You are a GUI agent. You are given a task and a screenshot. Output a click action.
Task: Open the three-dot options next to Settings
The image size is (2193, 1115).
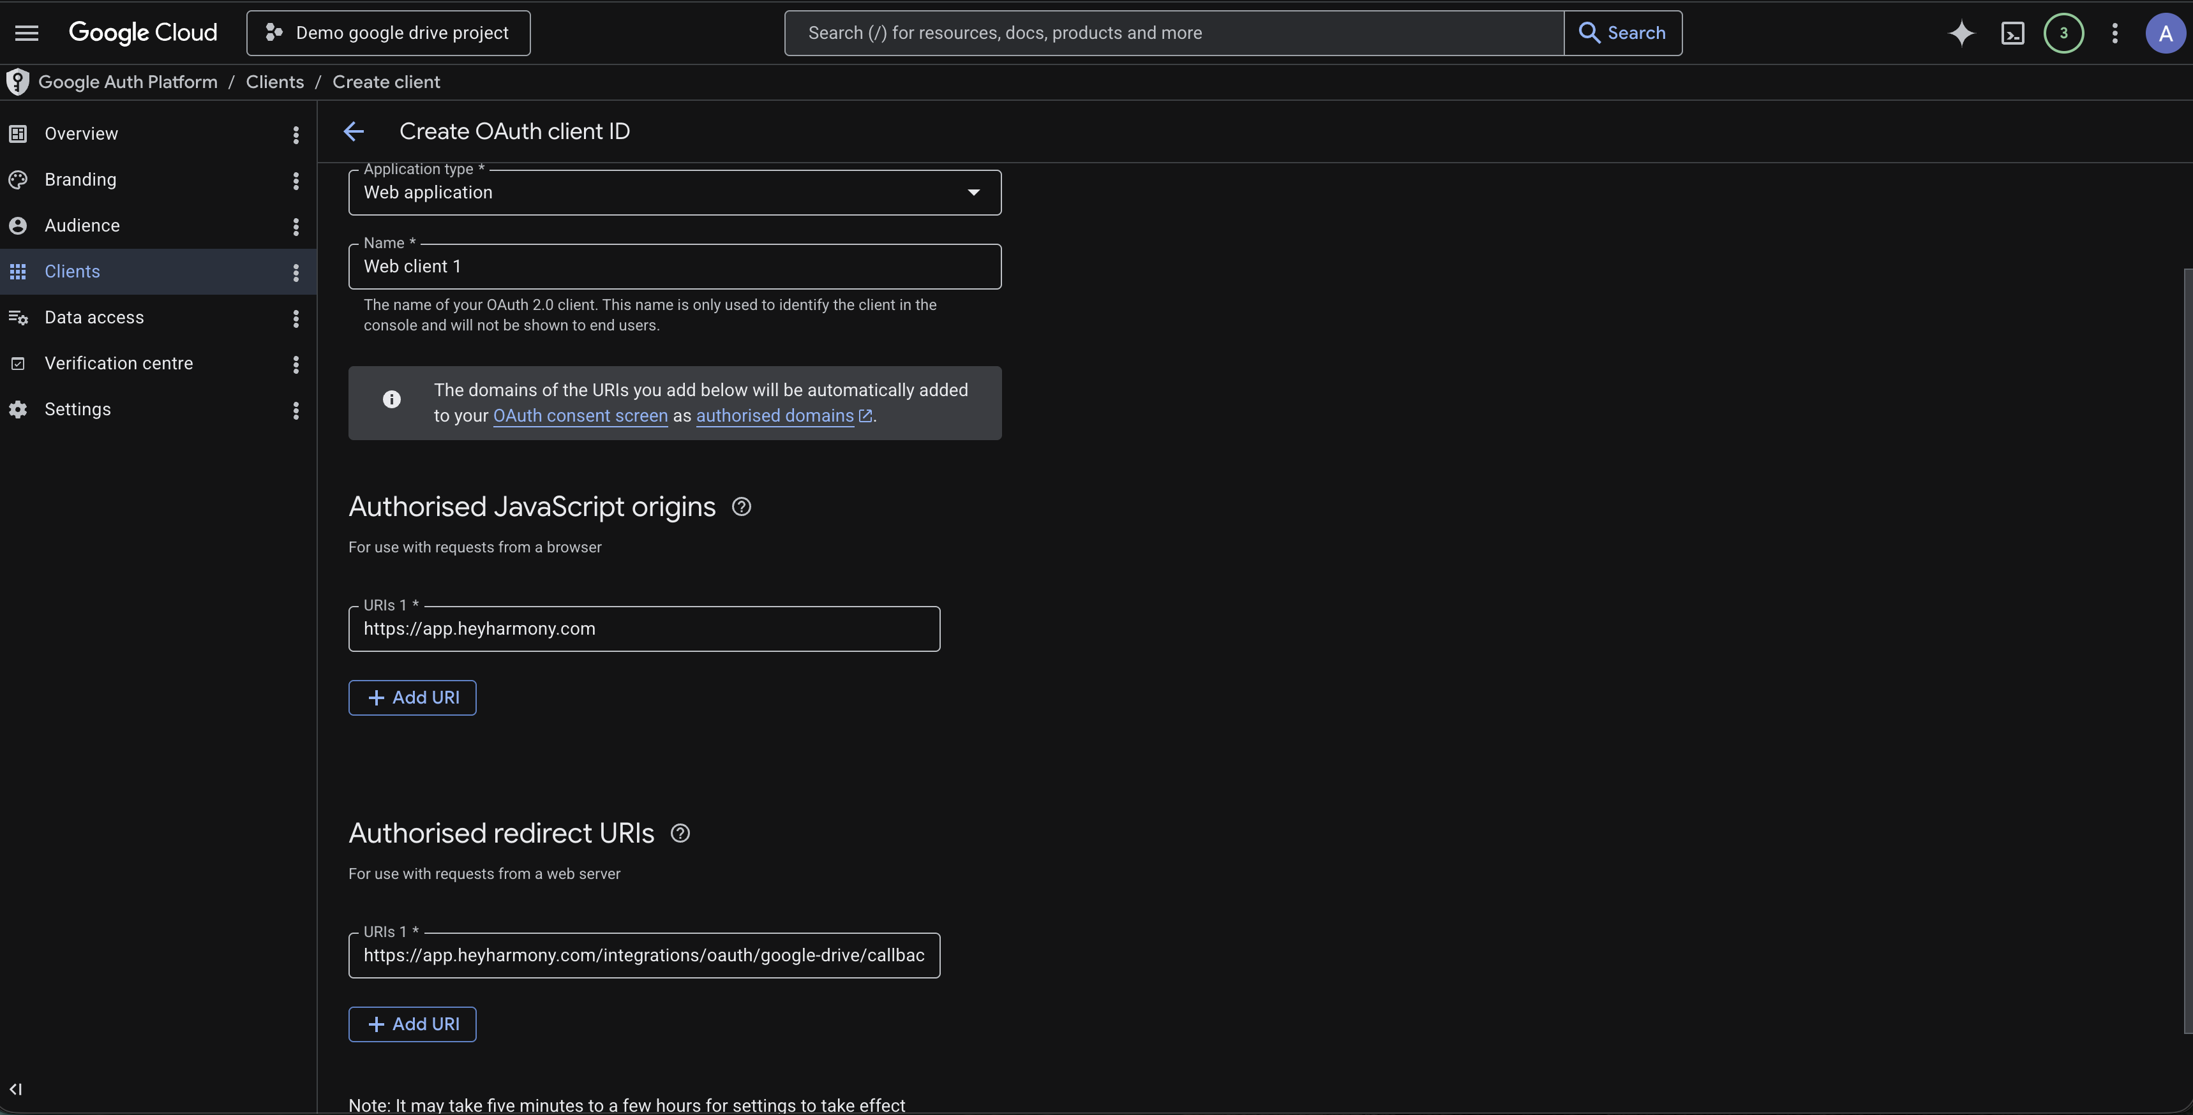click(x=296, y=410)
